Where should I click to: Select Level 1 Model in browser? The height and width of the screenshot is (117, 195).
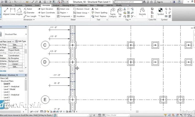(9, 89)
